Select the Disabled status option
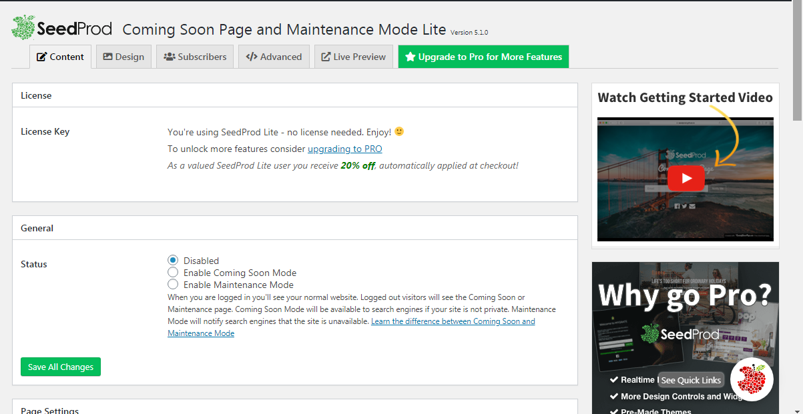The image size is (803, 414). (x=173, y=261)
